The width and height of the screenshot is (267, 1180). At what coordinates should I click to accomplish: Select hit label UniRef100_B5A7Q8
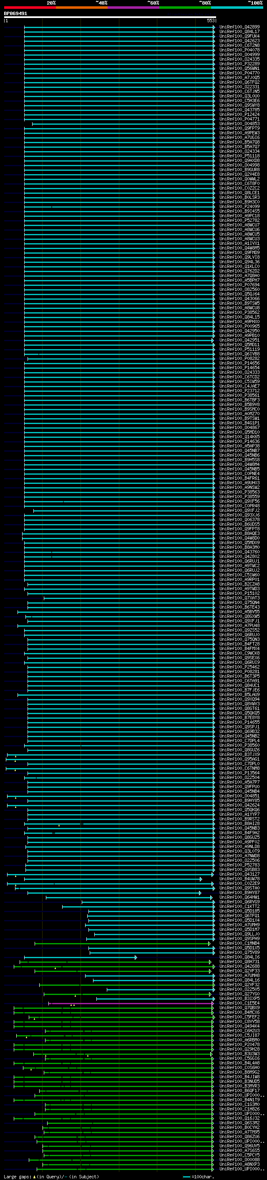(239, 142)
